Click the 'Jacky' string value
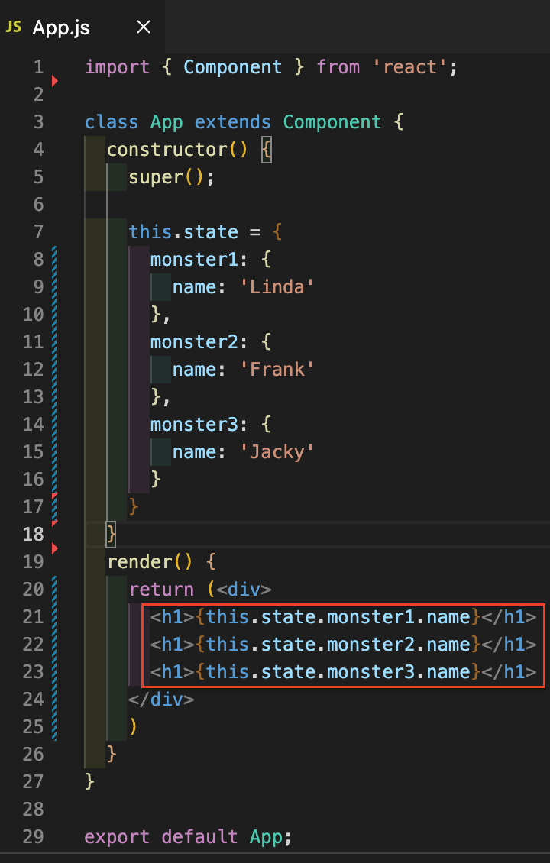550x863 pixels. pos(277,452)
